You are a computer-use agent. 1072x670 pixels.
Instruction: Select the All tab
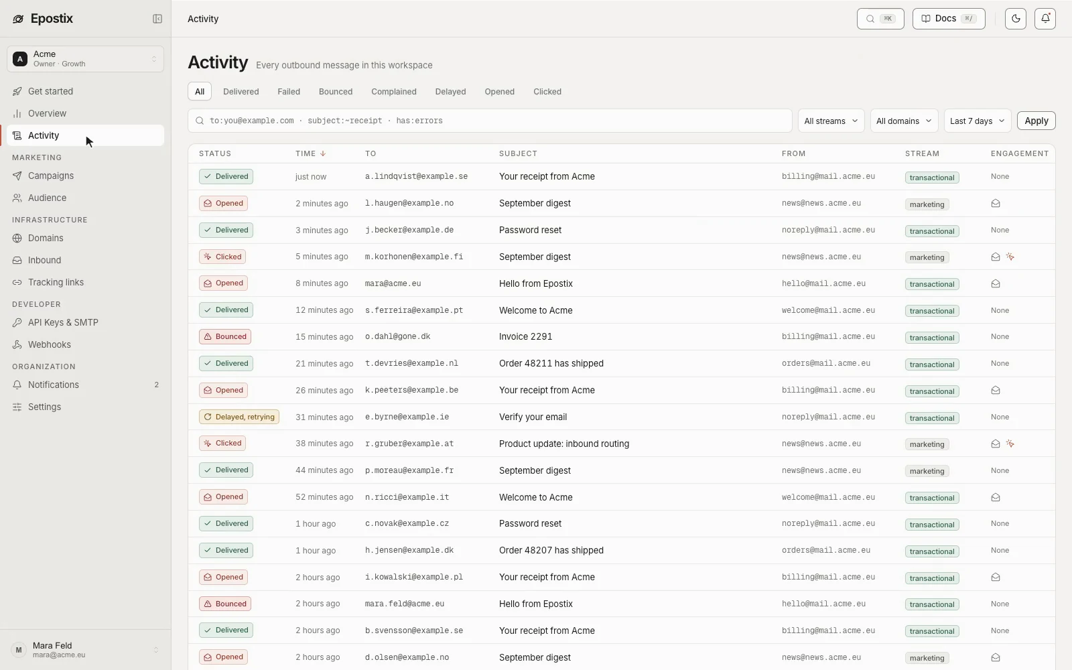pyautogui.click(x=200, y=92)
